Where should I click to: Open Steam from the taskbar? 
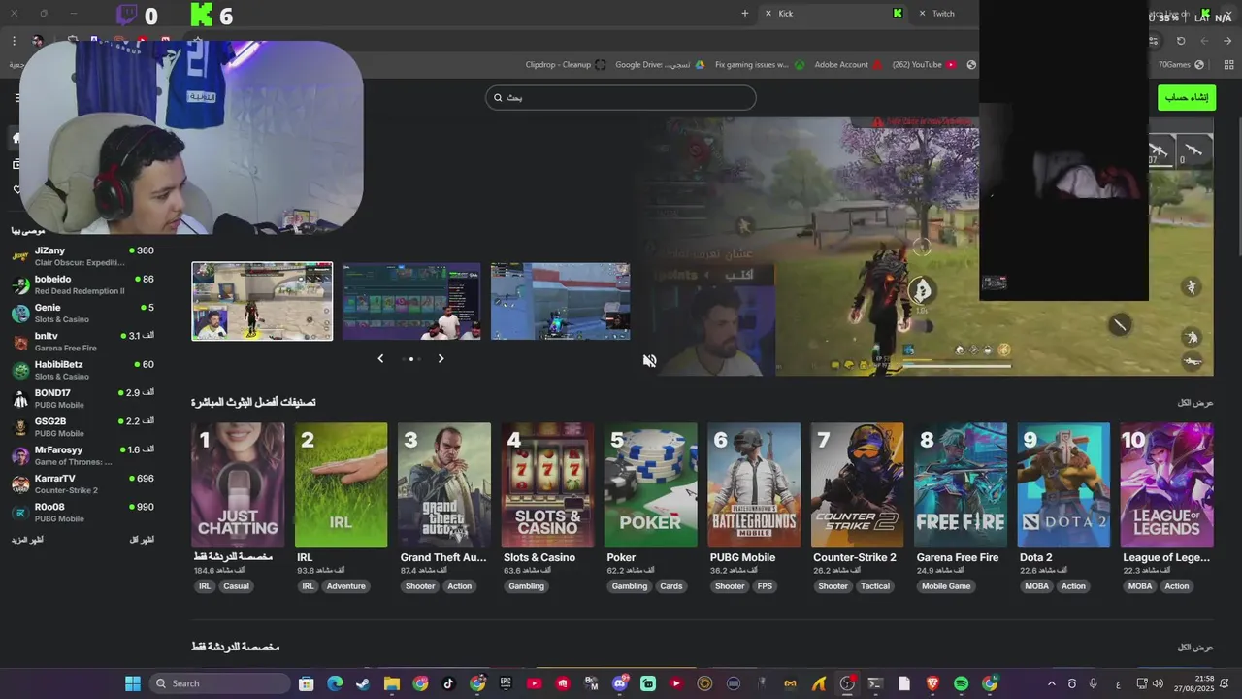coord(363,683)
